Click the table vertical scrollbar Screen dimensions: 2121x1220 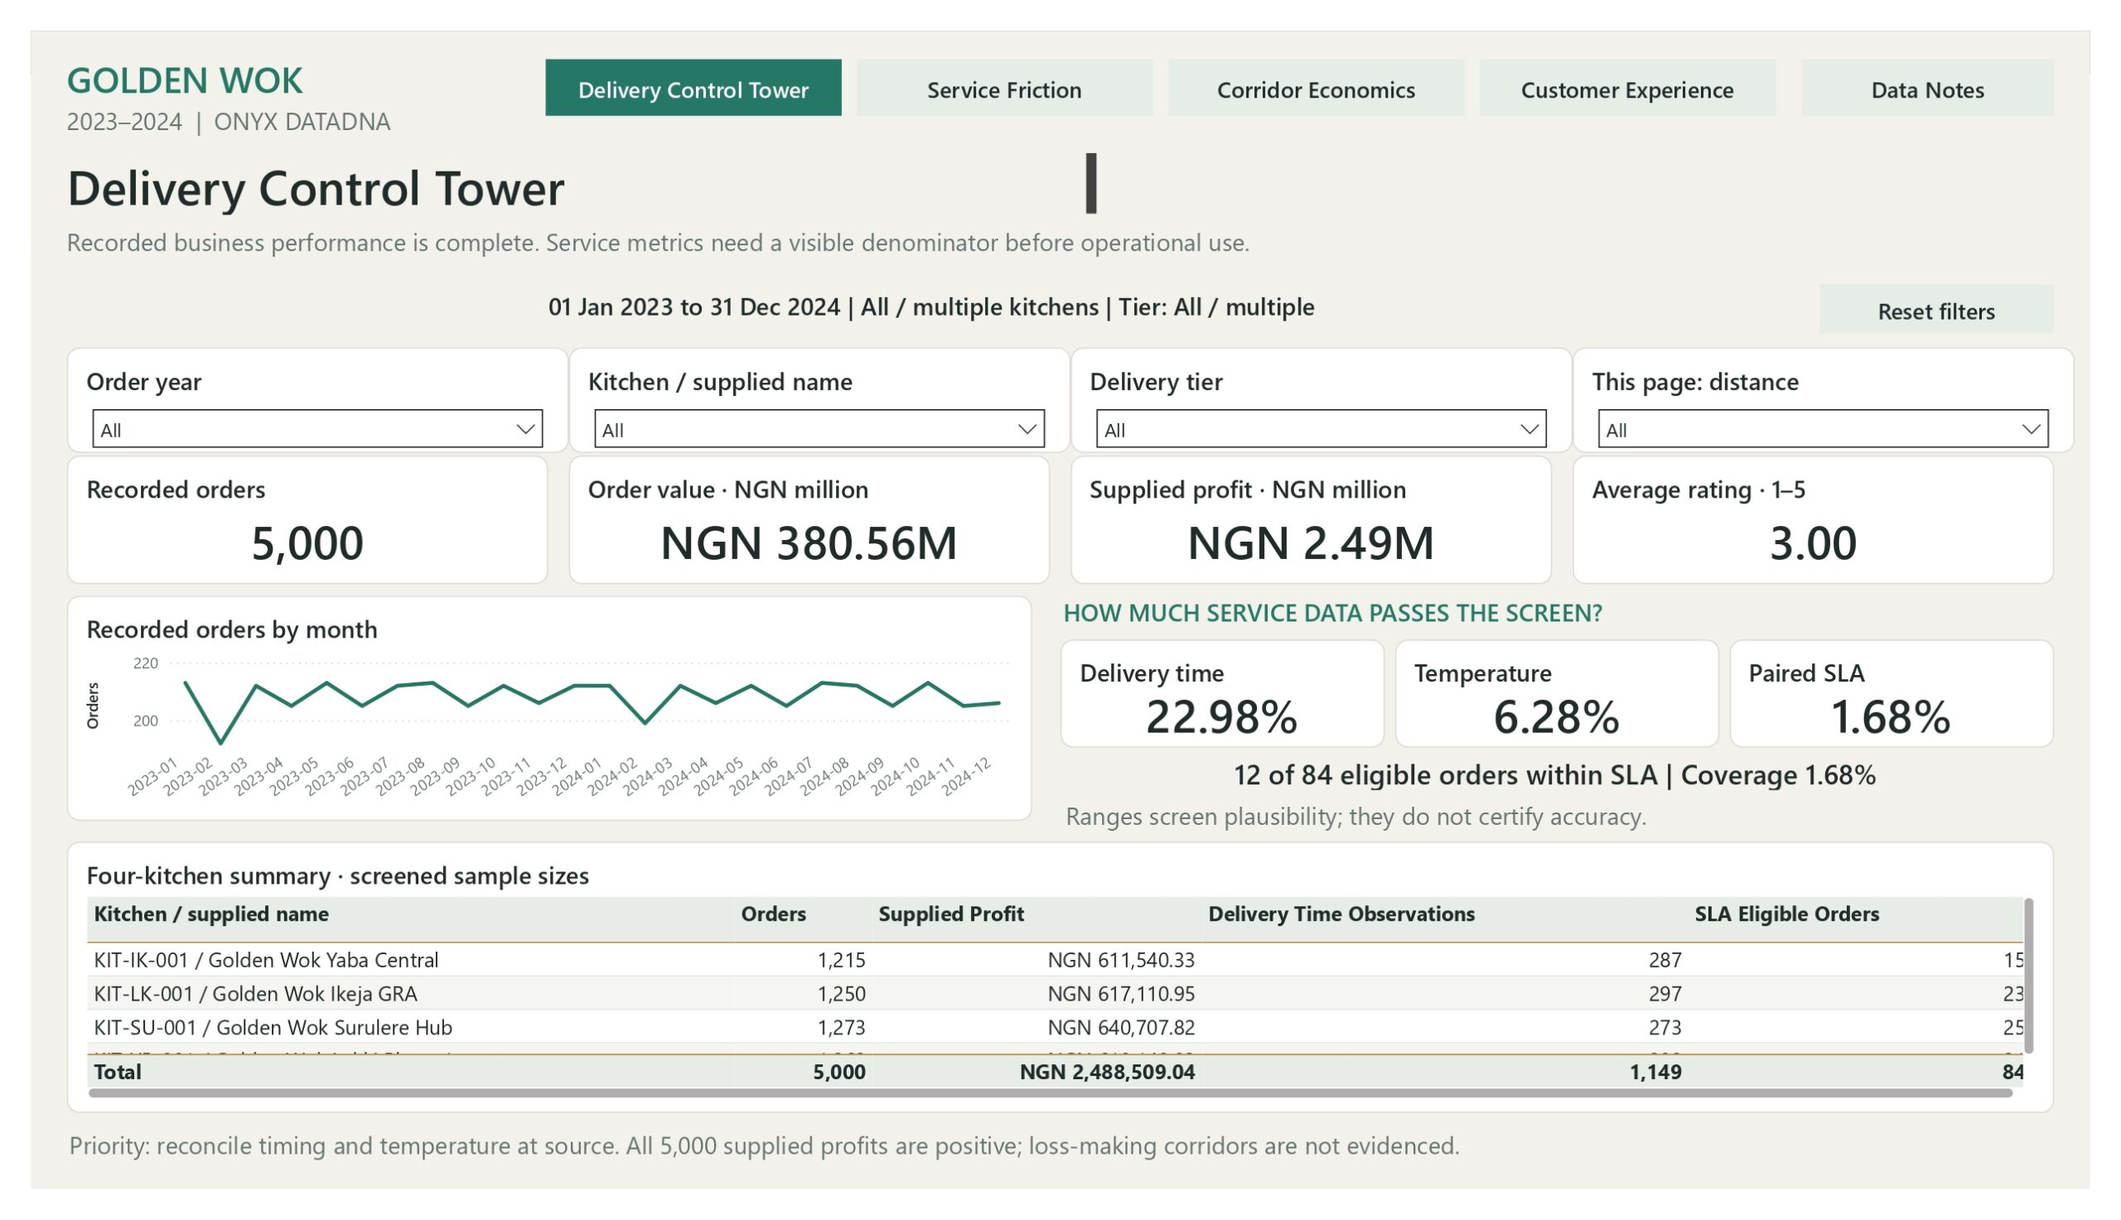[2028, 976]
